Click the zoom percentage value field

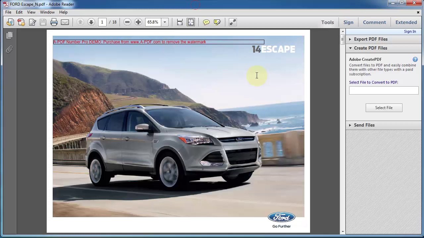pos(153,22)
